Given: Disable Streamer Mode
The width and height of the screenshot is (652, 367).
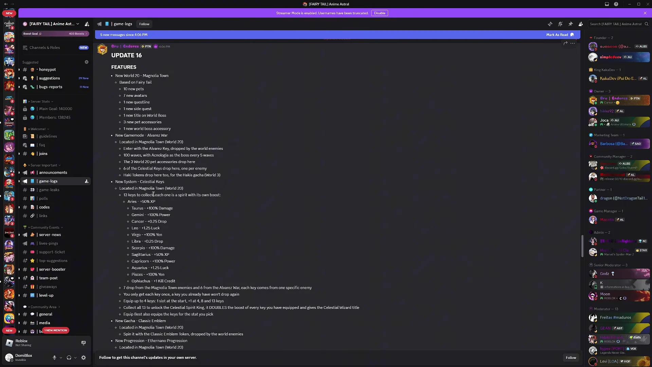Looking at the screenshot, I should tap(380, 13).
